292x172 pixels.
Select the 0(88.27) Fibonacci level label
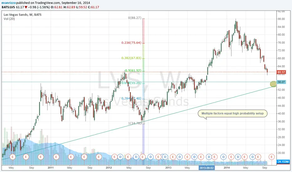click(x=135, y=18)
